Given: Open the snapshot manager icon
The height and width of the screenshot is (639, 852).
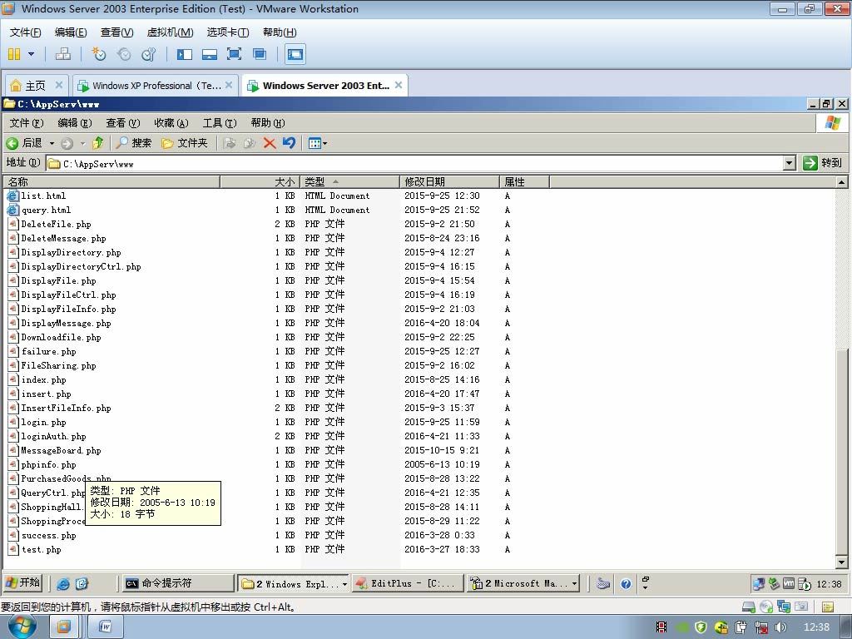Looking at the screenshot, I should coord(148,54).
